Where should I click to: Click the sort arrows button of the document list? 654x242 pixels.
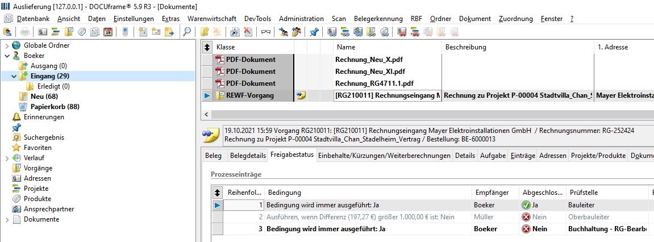coord(207,48)
